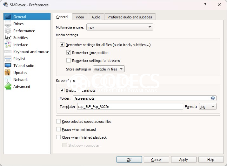Select the General tab at top
Screen dimensions: 227x166
coord(62,17)
